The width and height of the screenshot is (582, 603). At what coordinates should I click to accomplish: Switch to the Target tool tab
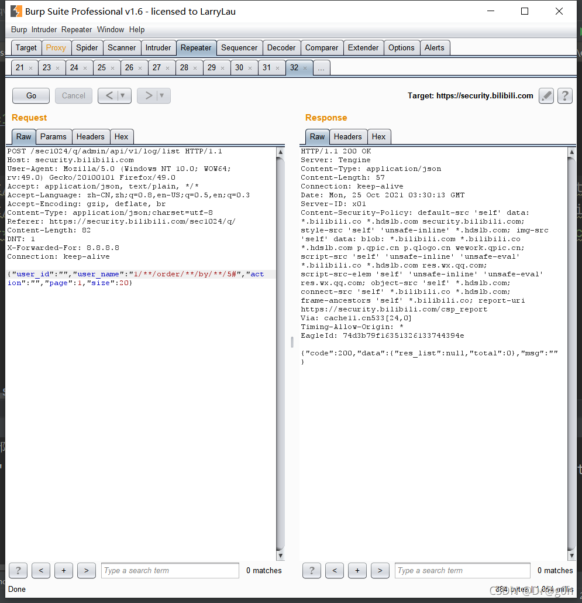pos(26,47)
